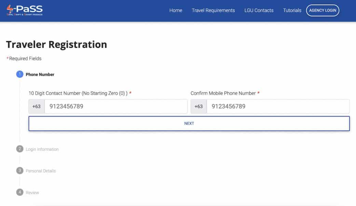The width and height of the screenshot is (356, 206).
Task: Open the Travel Requirements page
Action: (213, 10)
